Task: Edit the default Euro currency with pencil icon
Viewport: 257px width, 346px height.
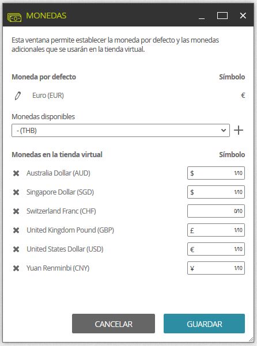Action: pos(18,96)
